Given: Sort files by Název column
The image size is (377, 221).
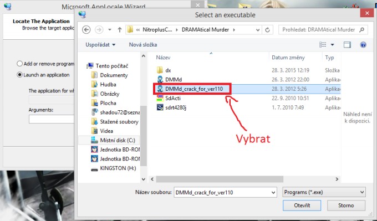Looking at the screenshot, I should (x=163, y=58).
